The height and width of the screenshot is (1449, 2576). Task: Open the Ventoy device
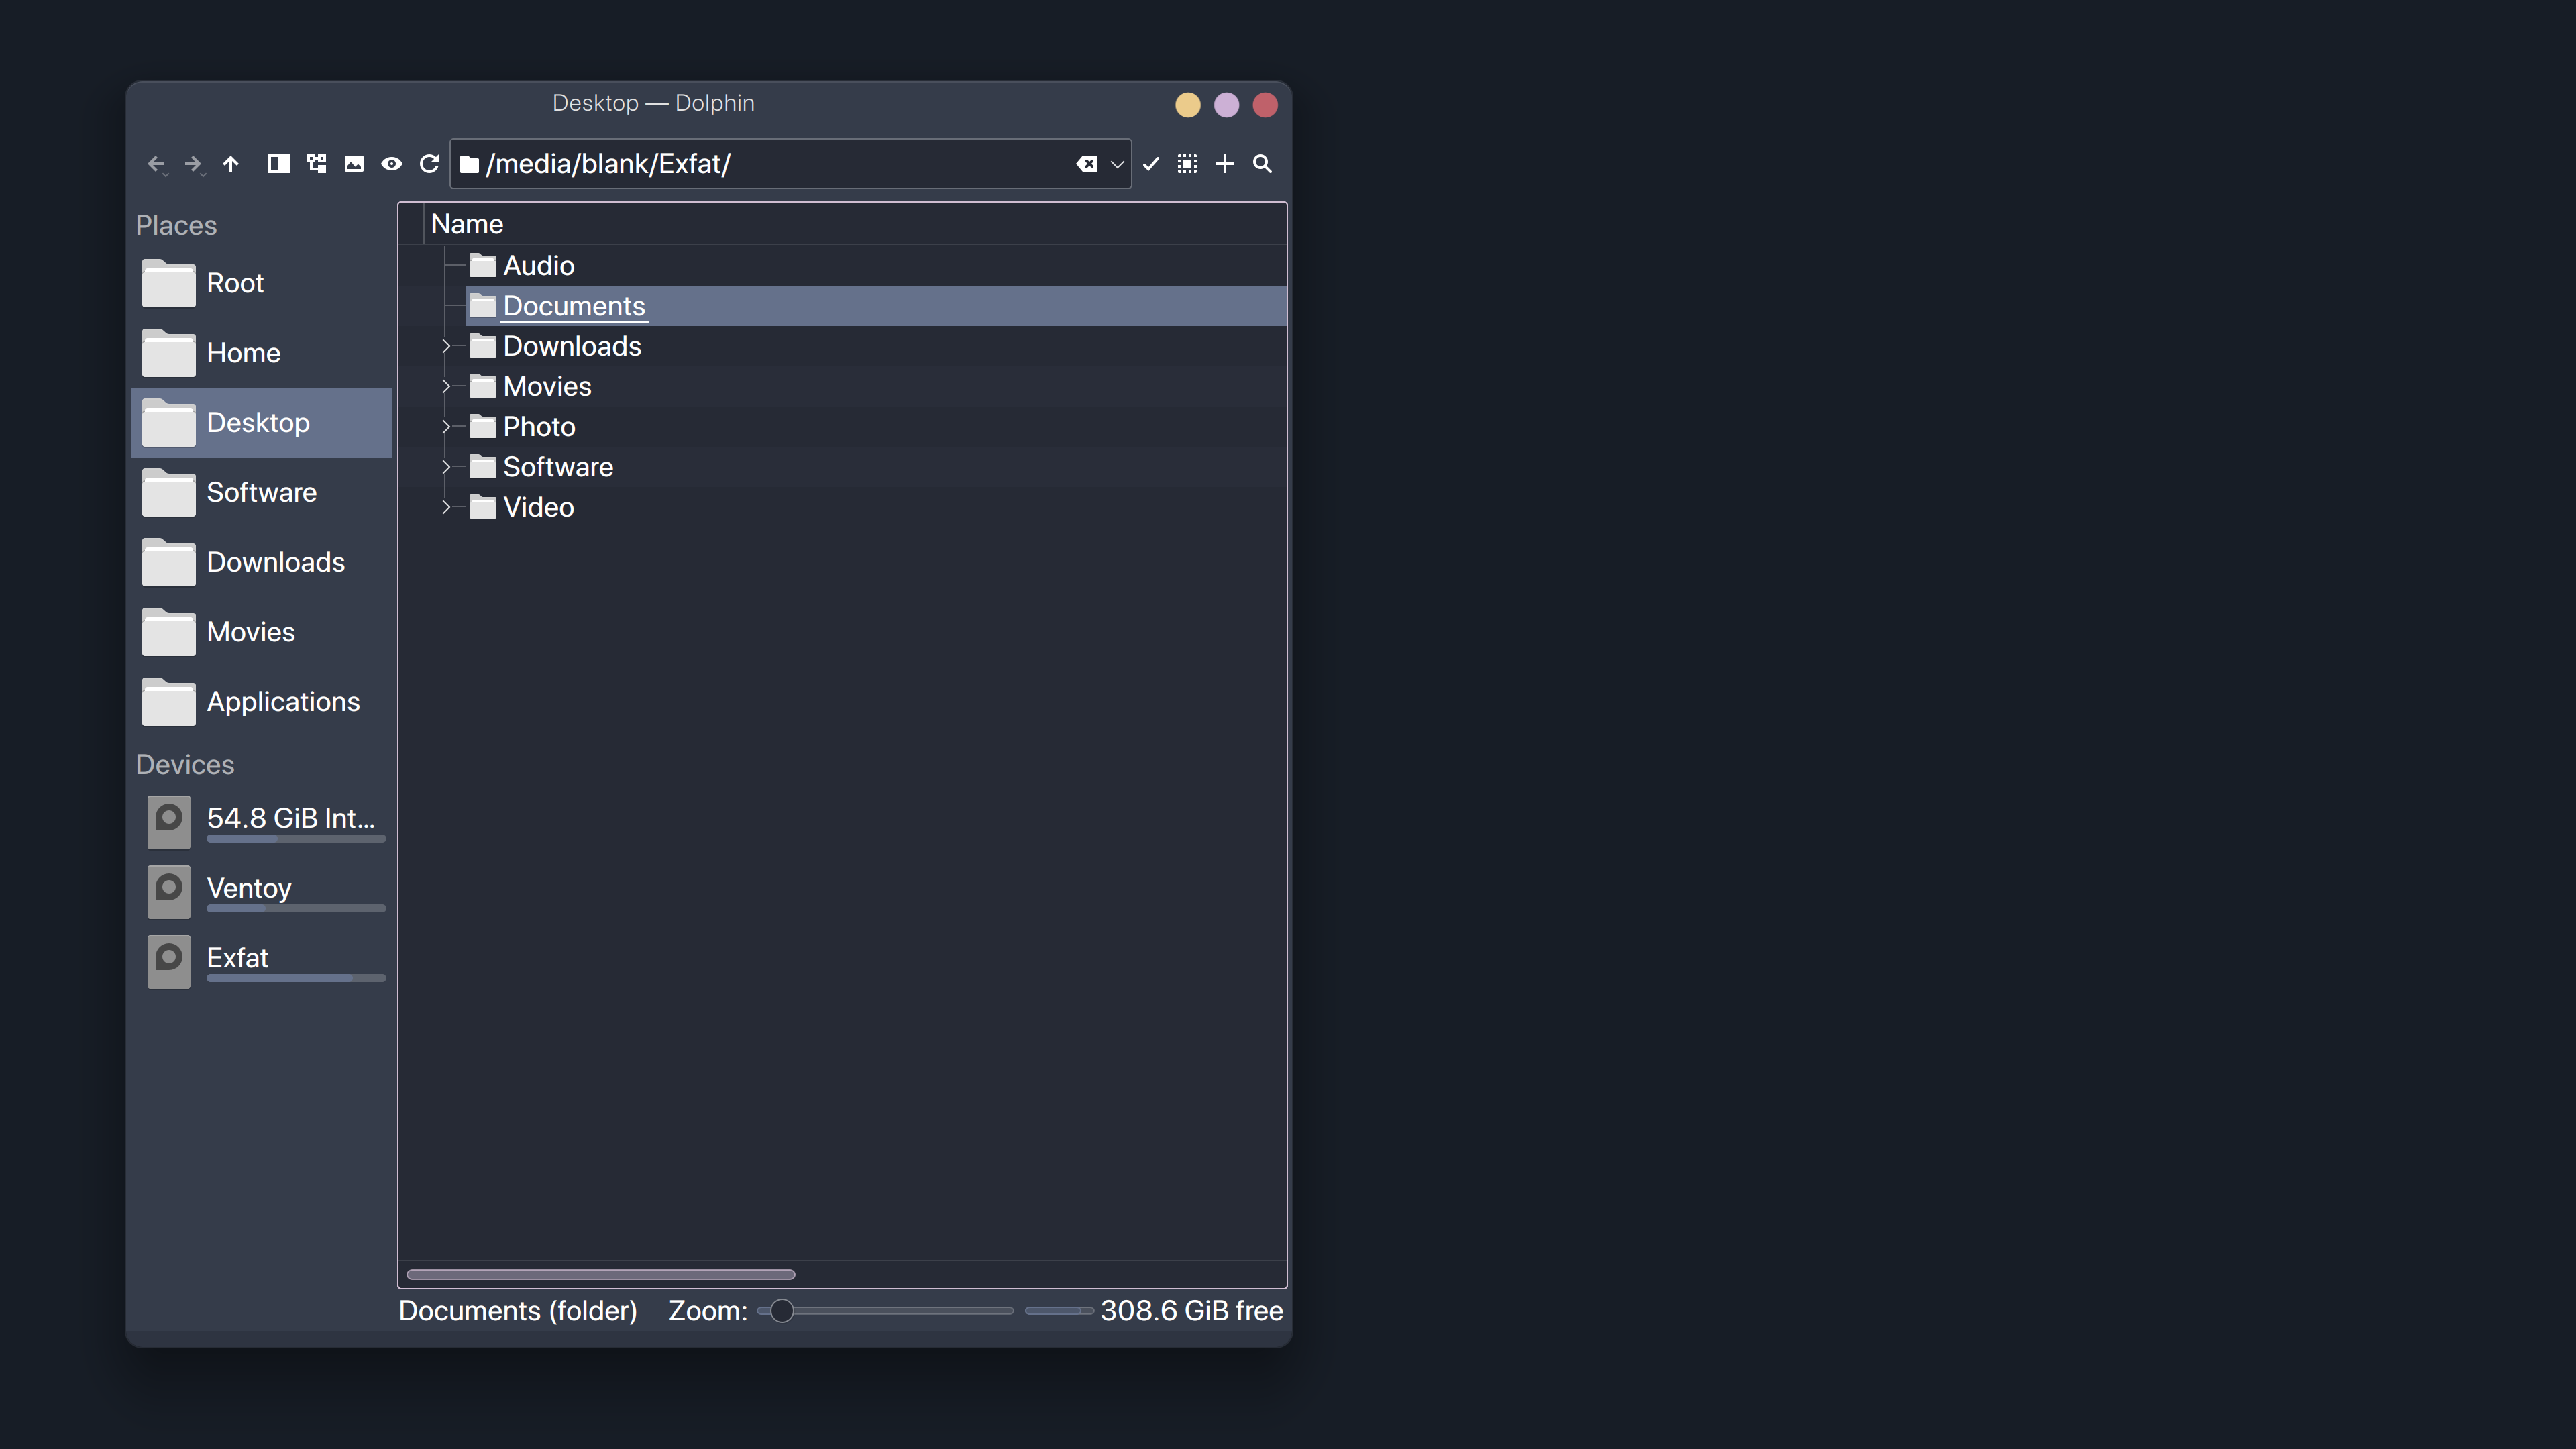pyautogui.click(x=262, y=891)
